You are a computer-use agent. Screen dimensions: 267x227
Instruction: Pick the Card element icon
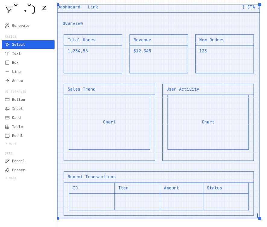coord(7,118)
